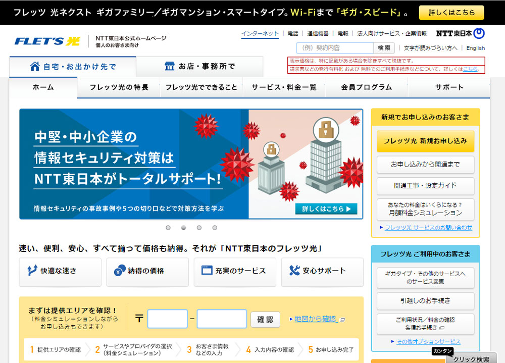This screenshot has width=505, height=363.
Task: Click the yen coin icon beside 納得の価格
Action: tap(120, 270)
